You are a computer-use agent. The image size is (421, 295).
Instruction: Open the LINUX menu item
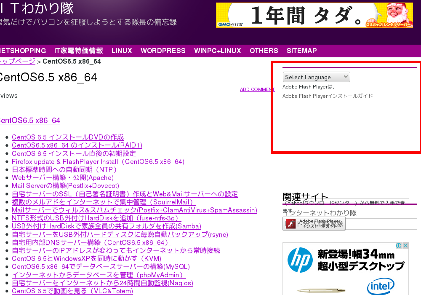(122, 51)
